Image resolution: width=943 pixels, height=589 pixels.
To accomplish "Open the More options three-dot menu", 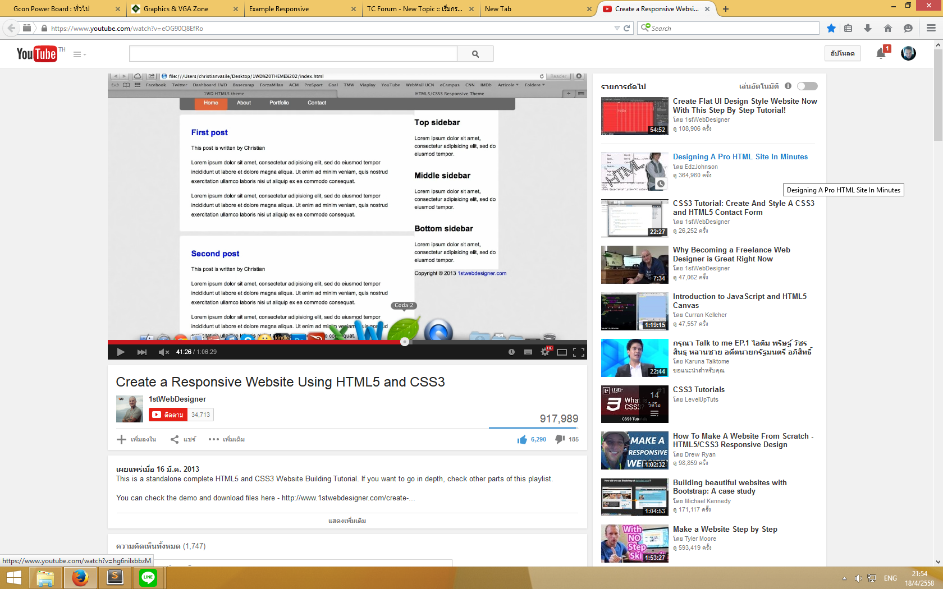I will pos(213,439).
